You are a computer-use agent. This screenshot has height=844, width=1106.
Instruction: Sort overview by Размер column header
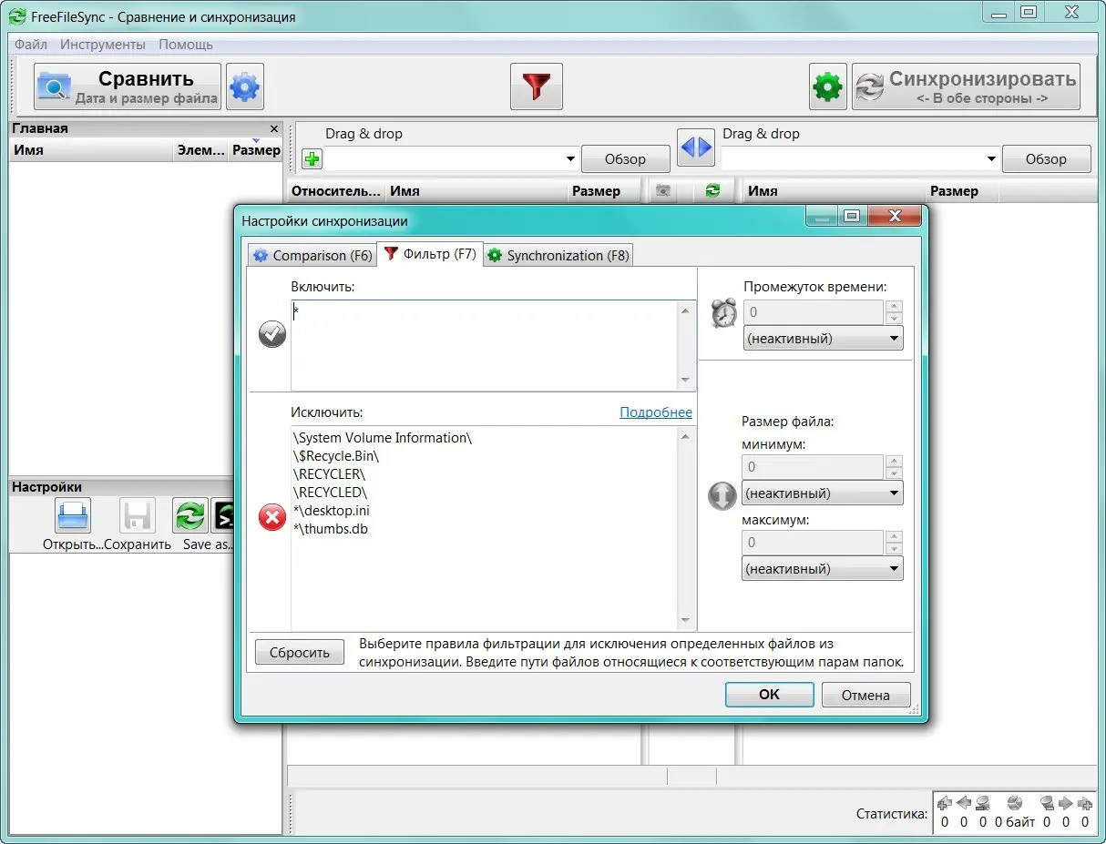tap(256, 150)
